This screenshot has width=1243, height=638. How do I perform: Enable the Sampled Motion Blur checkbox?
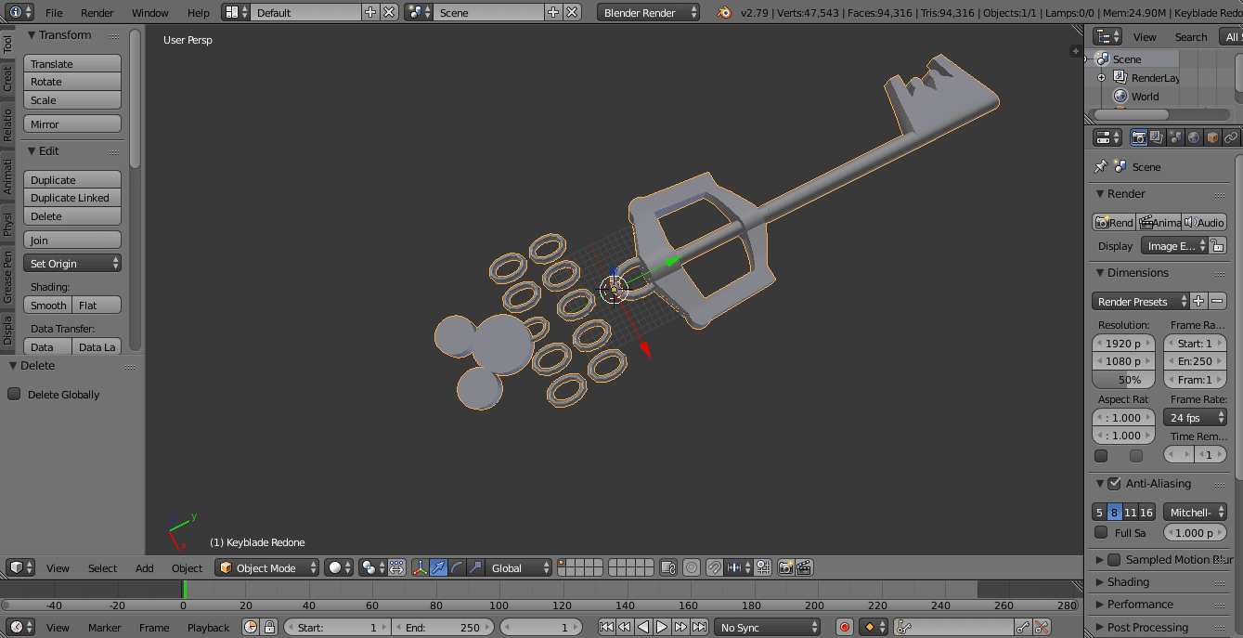[x=1115, y=559]
